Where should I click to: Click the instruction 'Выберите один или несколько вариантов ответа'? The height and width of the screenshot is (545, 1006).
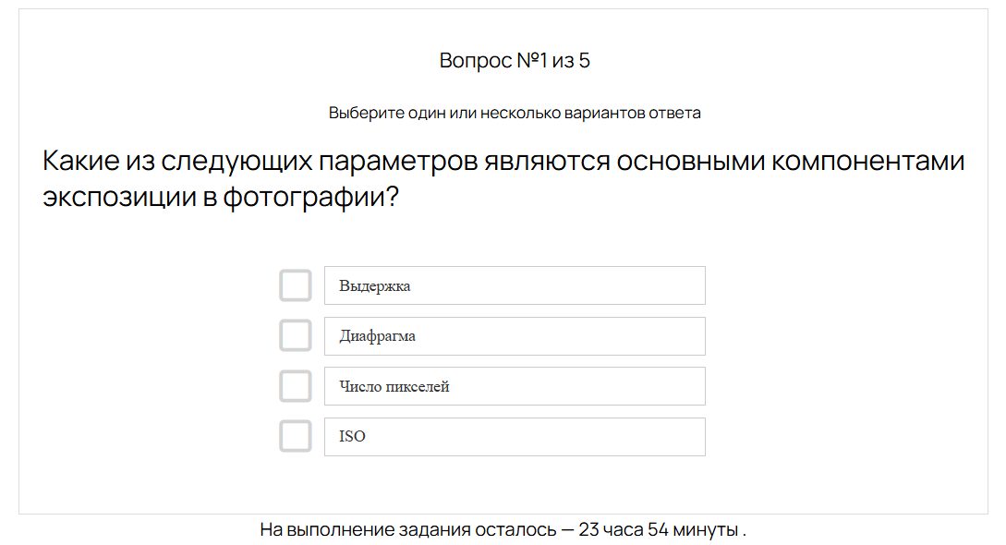click(515, 113)
